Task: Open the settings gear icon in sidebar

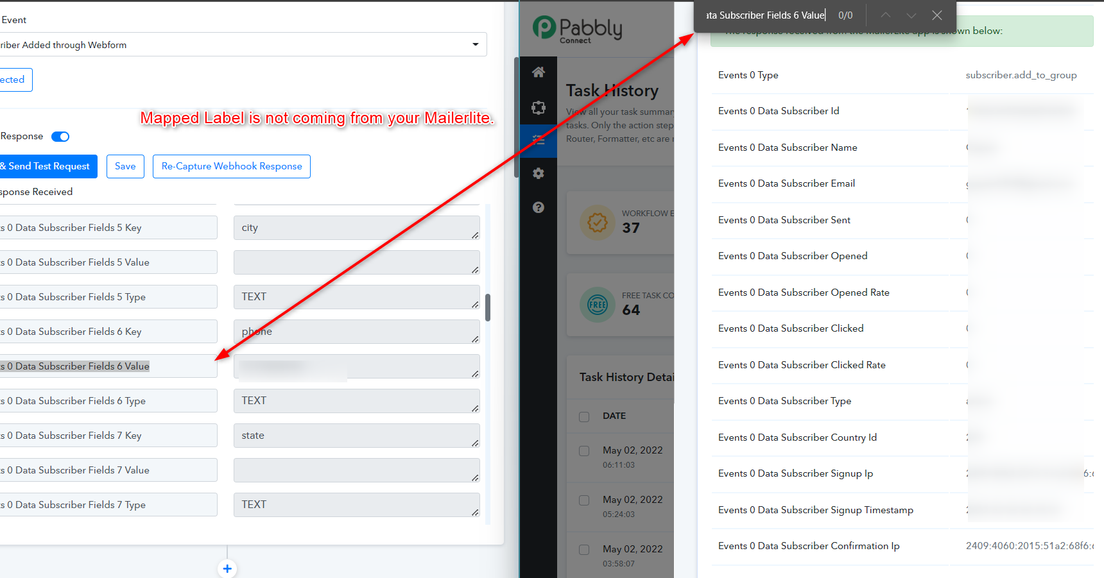Action: (539, 173)
